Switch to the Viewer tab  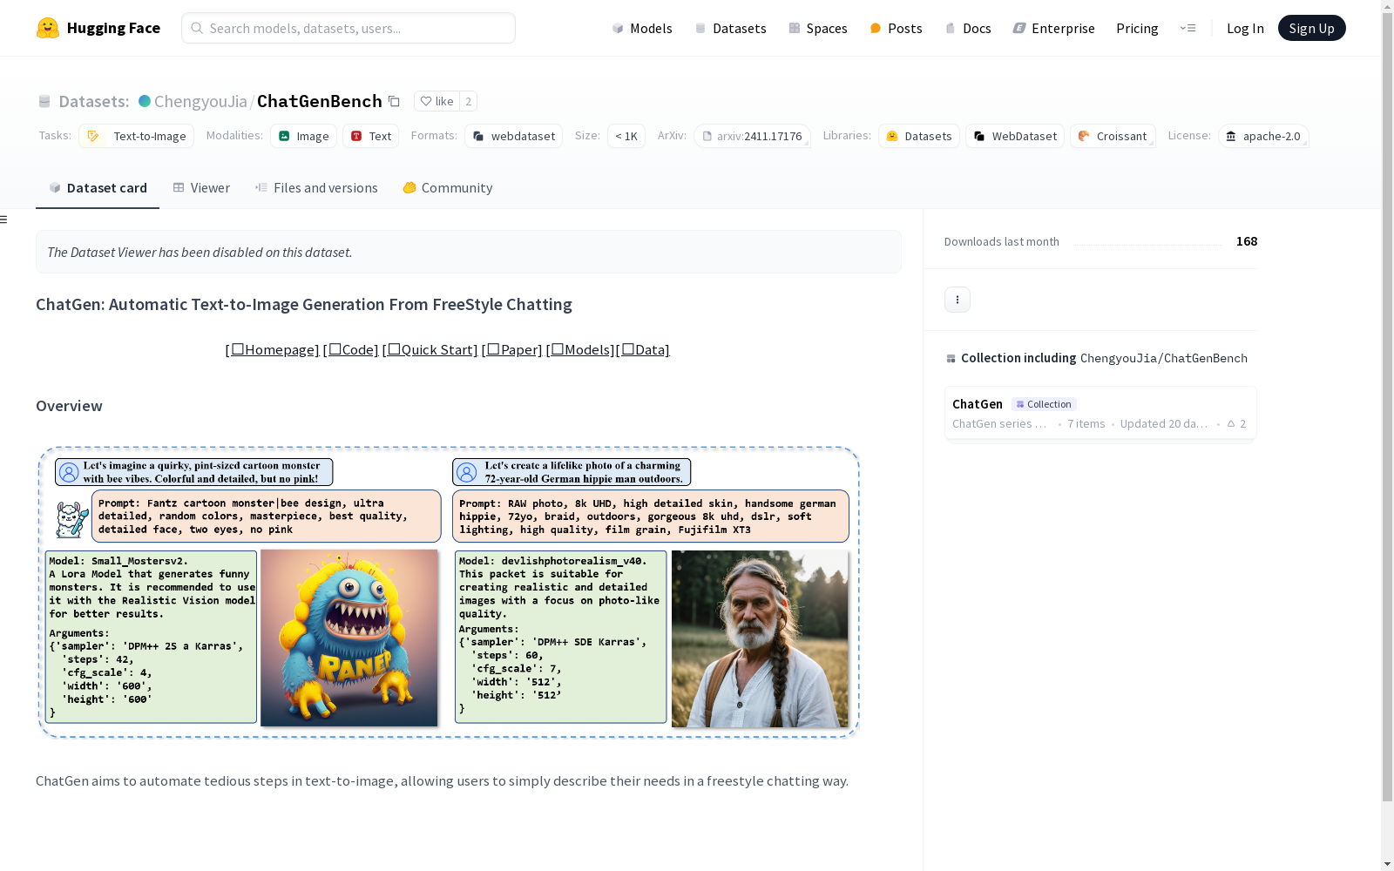pyautogui.click(x=201, y=188)
